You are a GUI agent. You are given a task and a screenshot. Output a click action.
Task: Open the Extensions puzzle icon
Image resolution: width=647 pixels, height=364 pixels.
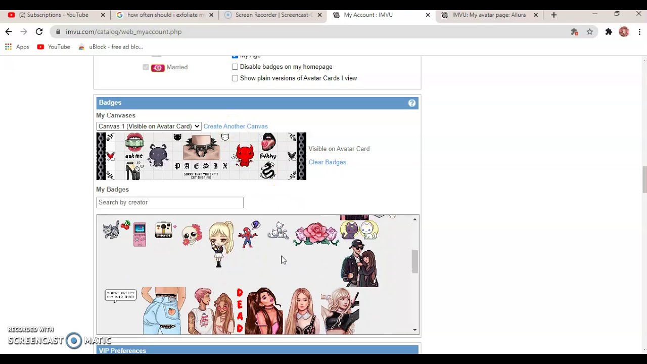609,32
